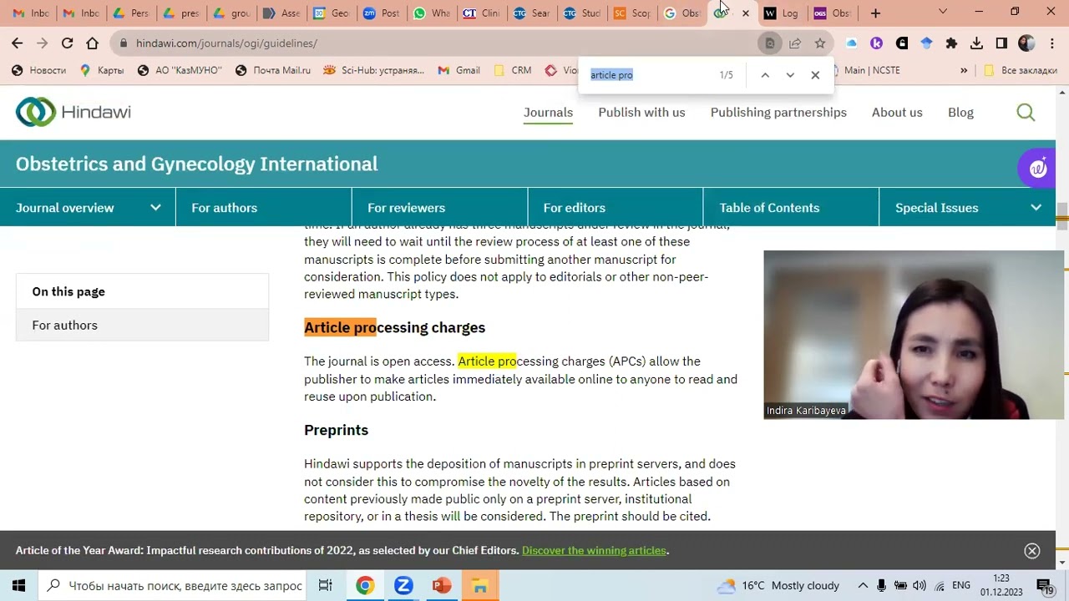The height and width of the screenshot is (601, 1069).
Task: Open the Extensions puzzle icon
Action: point(951,43)
